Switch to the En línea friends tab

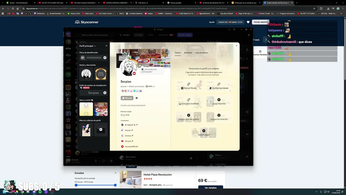pyautogui.click(x=139, y=35)
